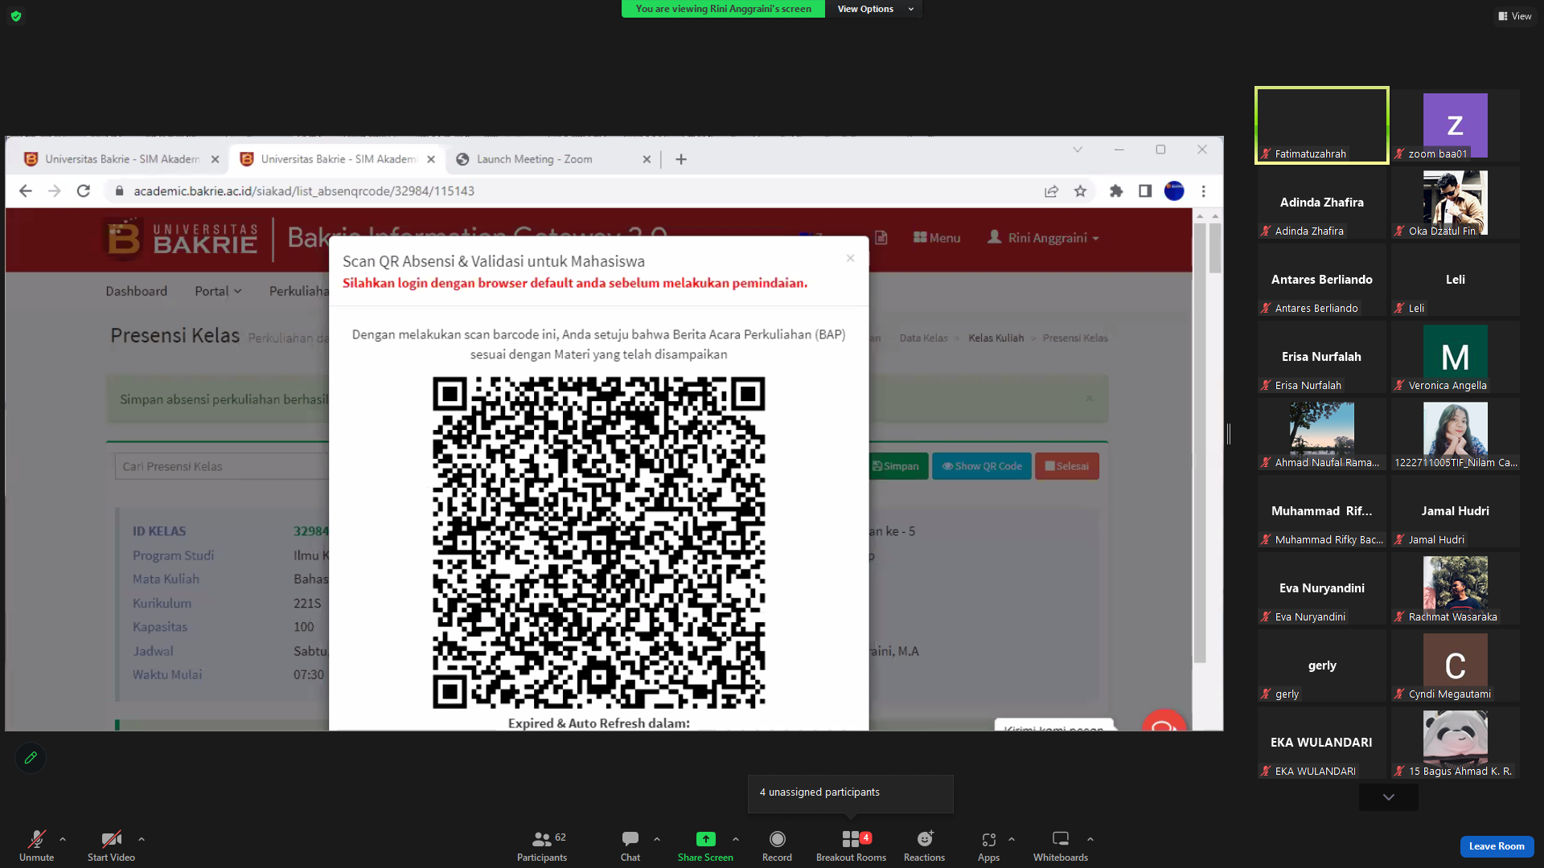
Task: Open Breakout Rooms
Action: (x=851, y=845)
